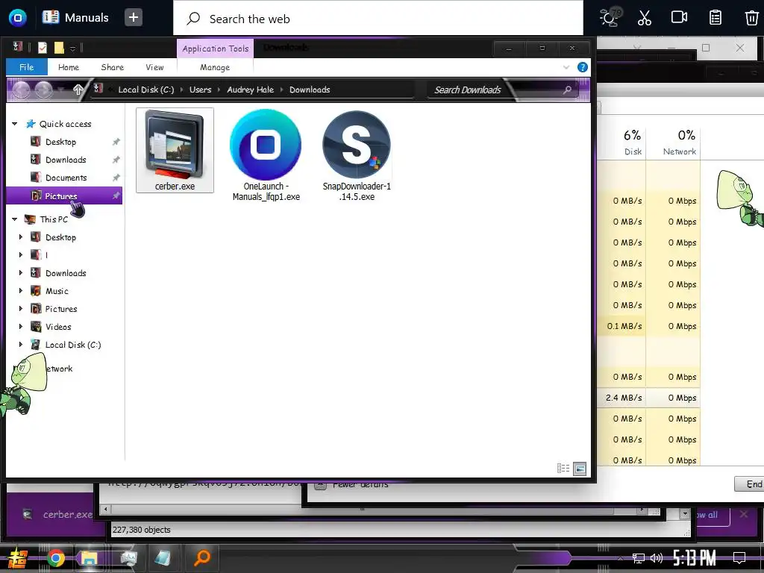
Task: Switch to large icons view in Explorer
Action: coord(580,469)
